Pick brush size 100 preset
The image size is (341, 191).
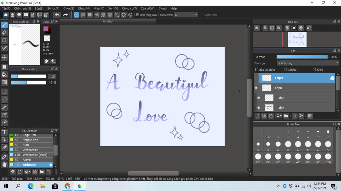tap(258, 158)
